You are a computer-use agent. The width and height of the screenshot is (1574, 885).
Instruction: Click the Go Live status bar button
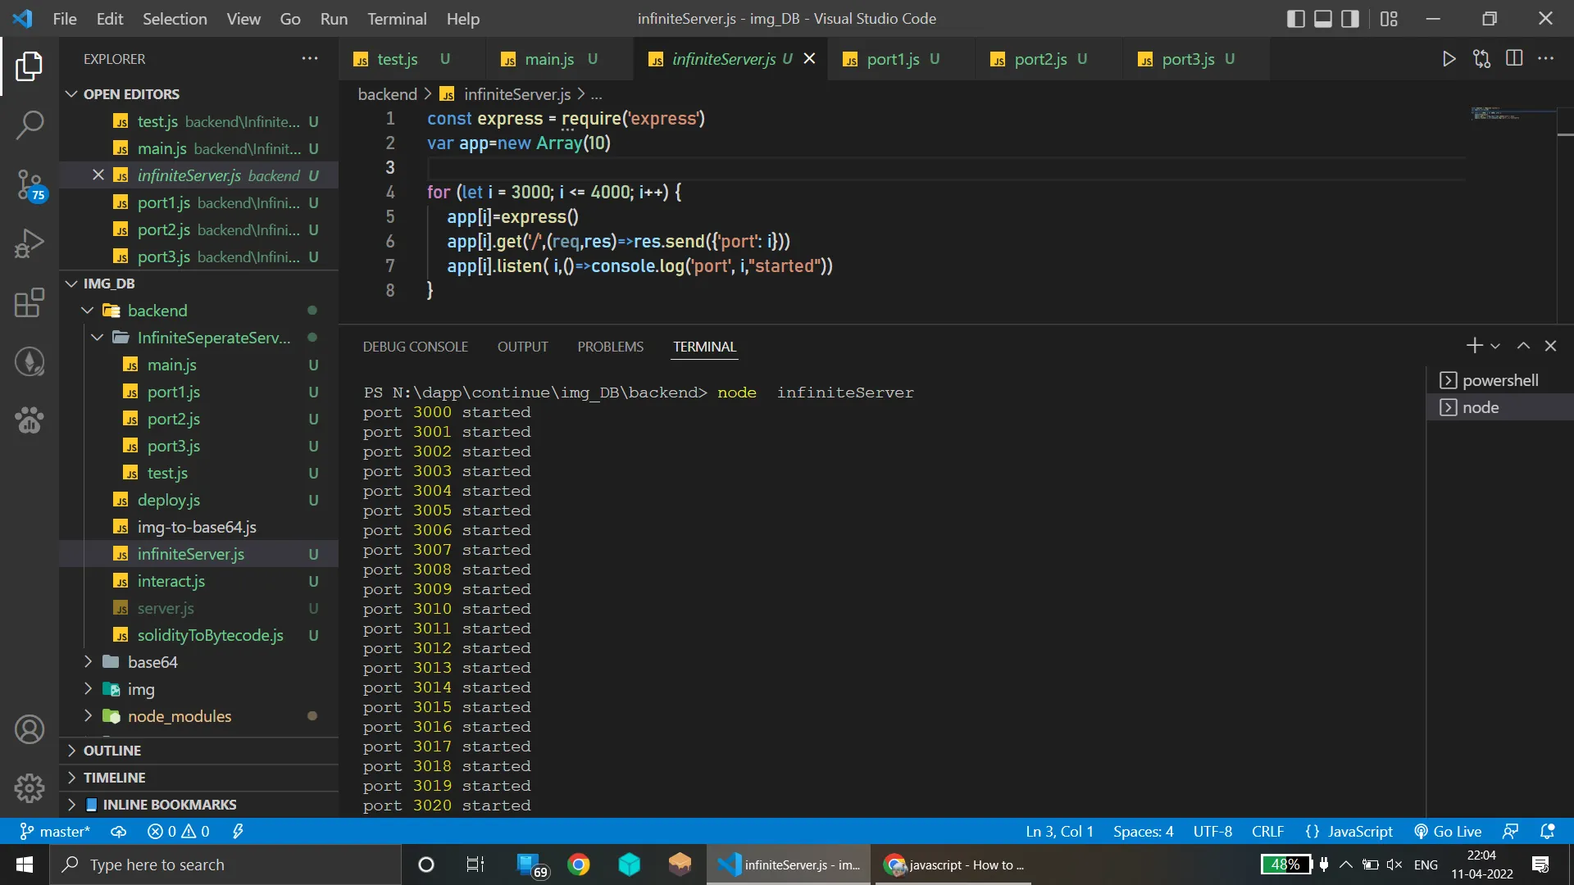coord(1448,832)
